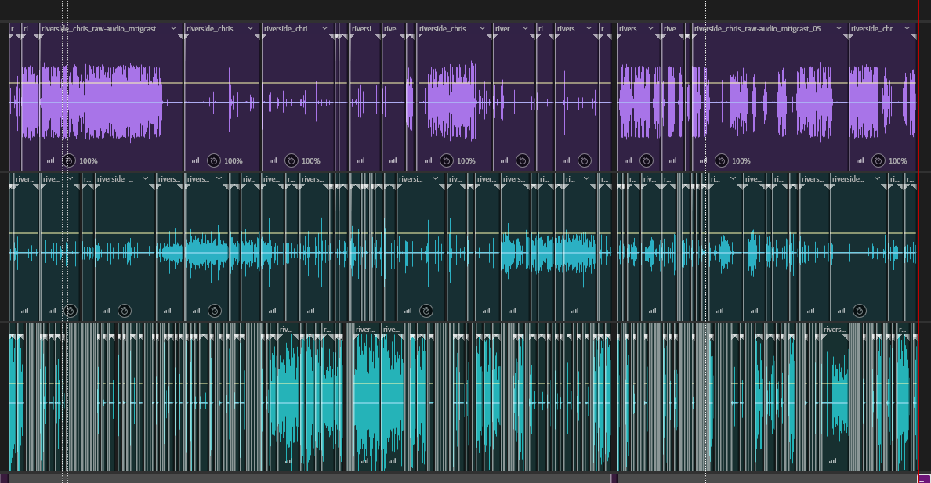The height and width of the screenshot is (483, 931).
Task: Open dropdown arrow of purple riverside_chri... clip
Action: 324,28
